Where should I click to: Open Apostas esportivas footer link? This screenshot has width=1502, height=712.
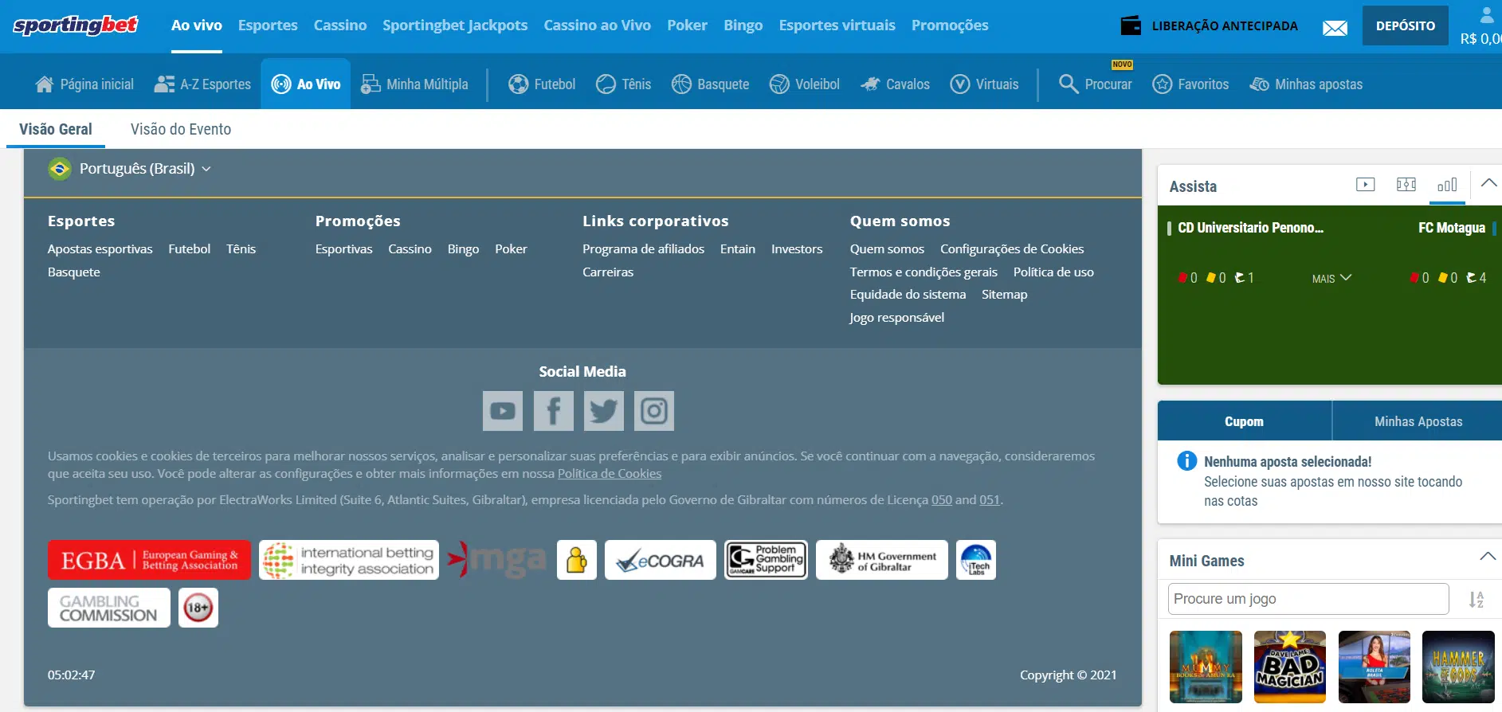coord(100,249)
